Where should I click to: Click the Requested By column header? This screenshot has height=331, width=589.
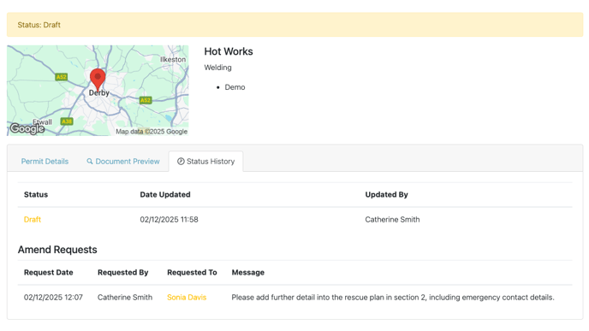[122, 273]
